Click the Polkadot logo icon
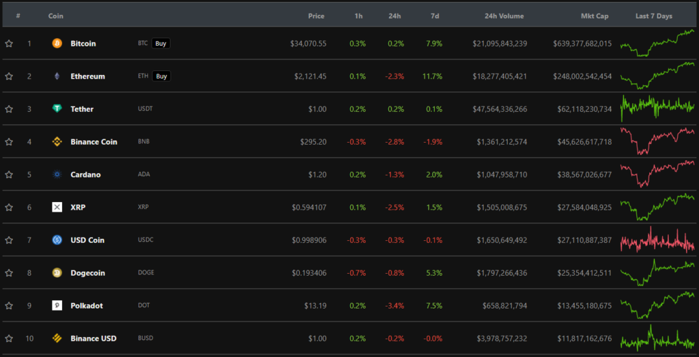The image size is (699, 357). (x=57, y=306)
